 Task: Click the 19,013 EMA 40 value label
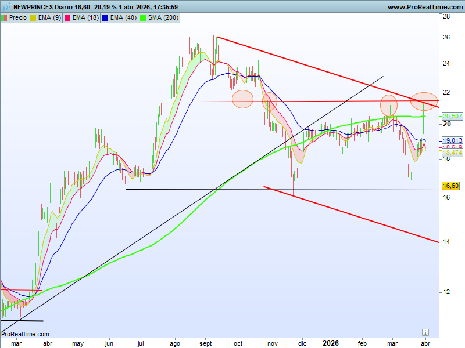452,140
